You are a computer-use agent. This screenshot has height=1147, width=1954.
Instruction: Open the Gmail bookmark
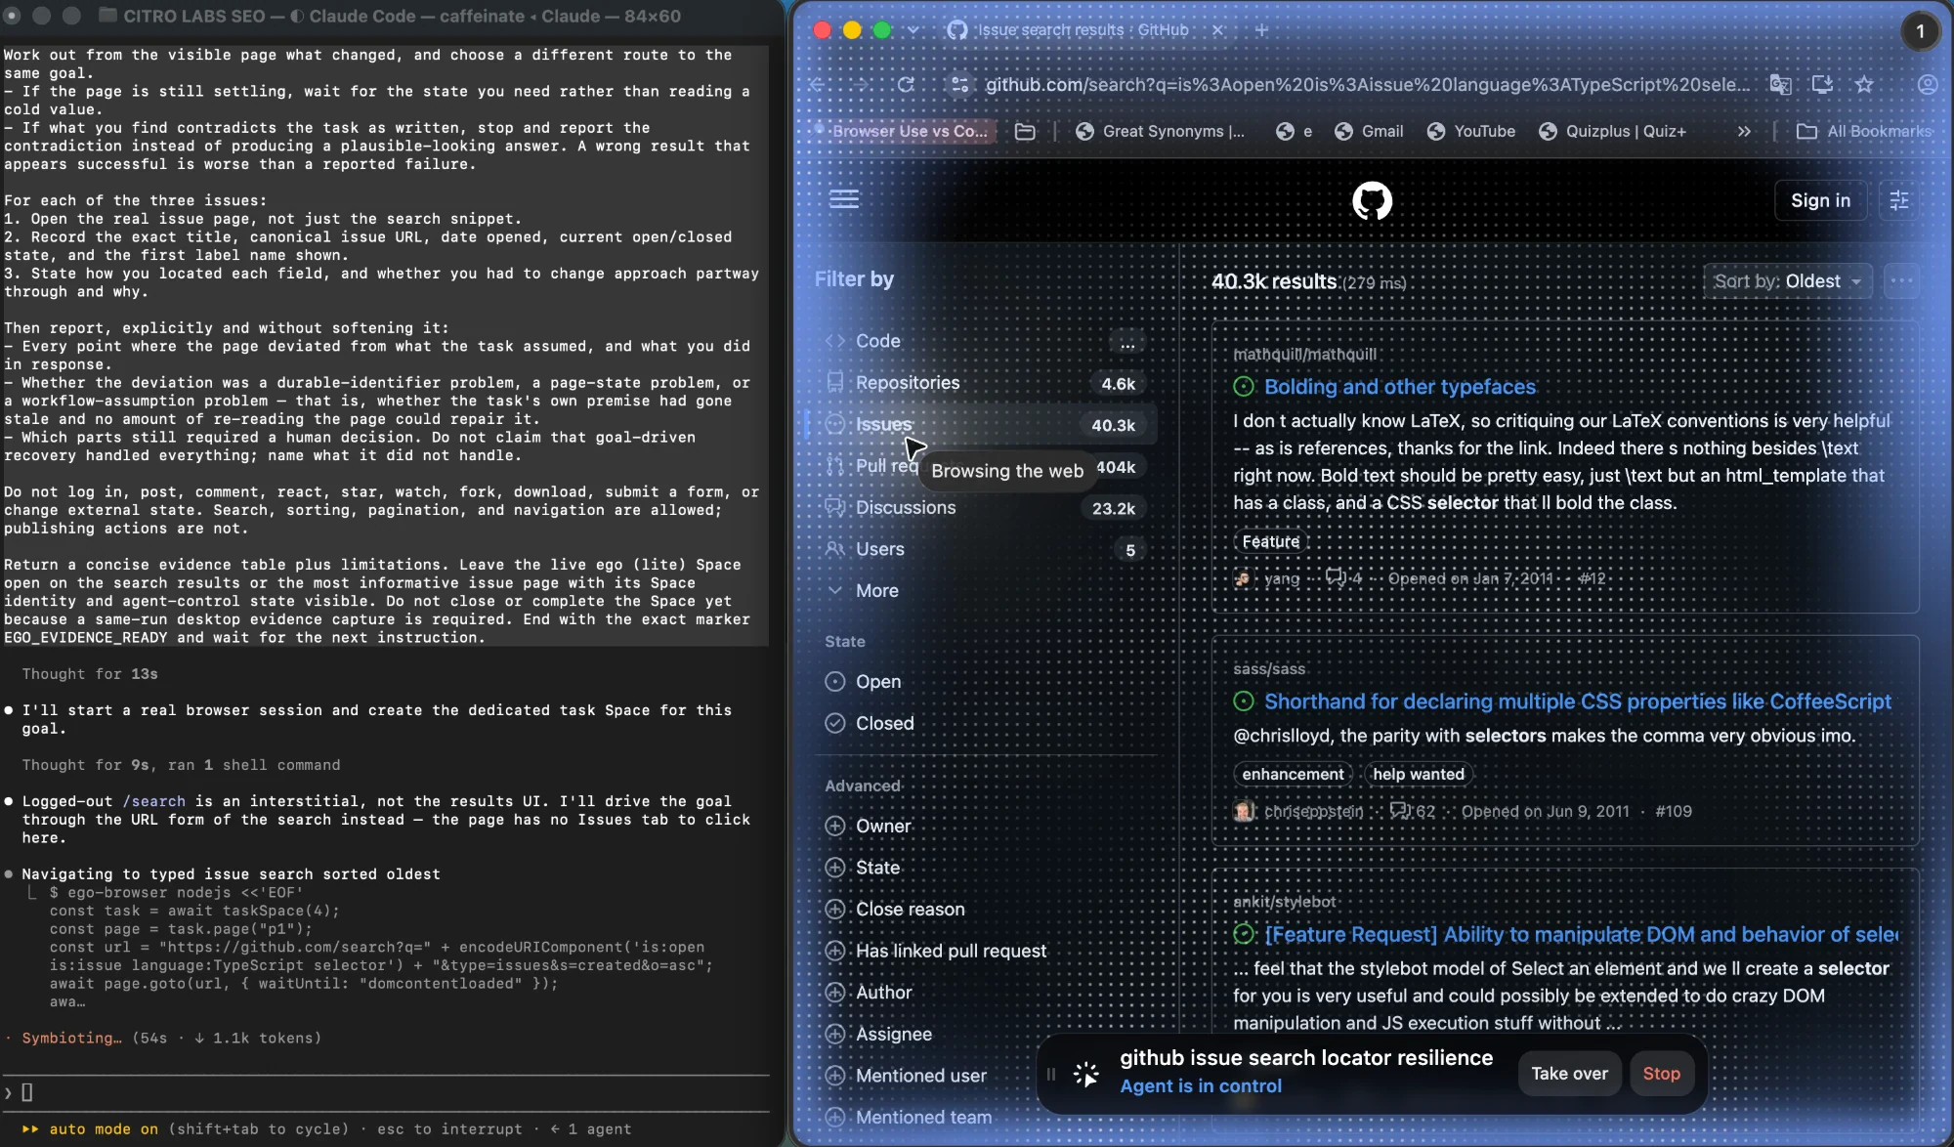click(1369, 132)
